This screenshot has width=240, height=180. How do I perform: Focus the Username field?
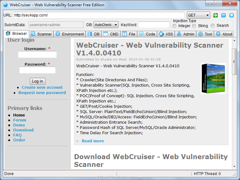click(x=38, y=54)
